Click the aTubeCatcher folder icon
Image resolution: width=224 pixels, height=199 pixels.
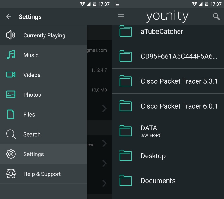point(126,31)
